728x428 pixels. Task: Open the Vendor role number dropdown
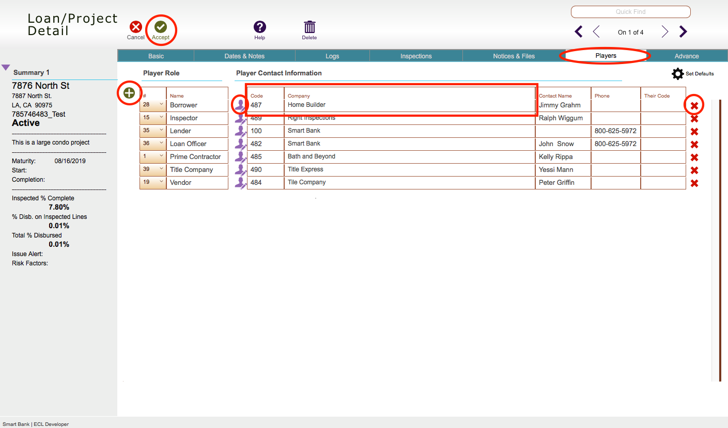click(x=160, y=182)
